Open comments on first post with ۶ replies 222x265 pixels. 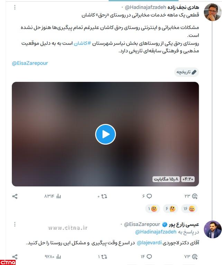[x=147, y=196]
